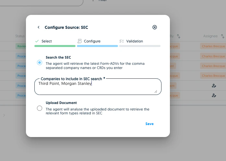Screen dimensions: 226x161
Task: Select the Upload Document radio option
Action: coord(40,108)
